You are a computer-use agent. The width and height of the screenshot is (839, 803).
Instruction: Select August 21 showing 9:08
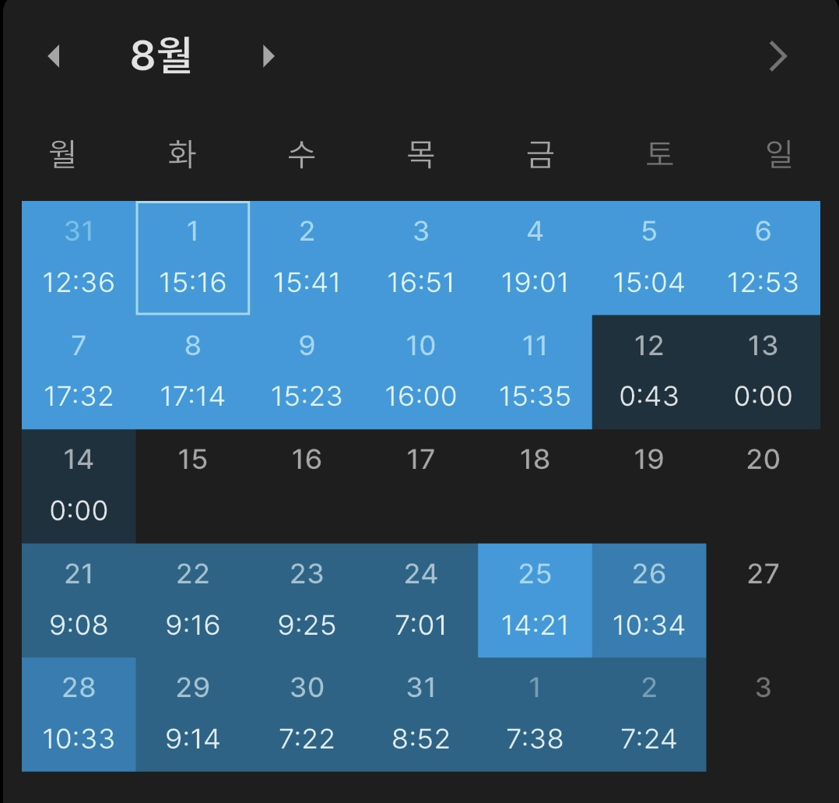point(79,600)
